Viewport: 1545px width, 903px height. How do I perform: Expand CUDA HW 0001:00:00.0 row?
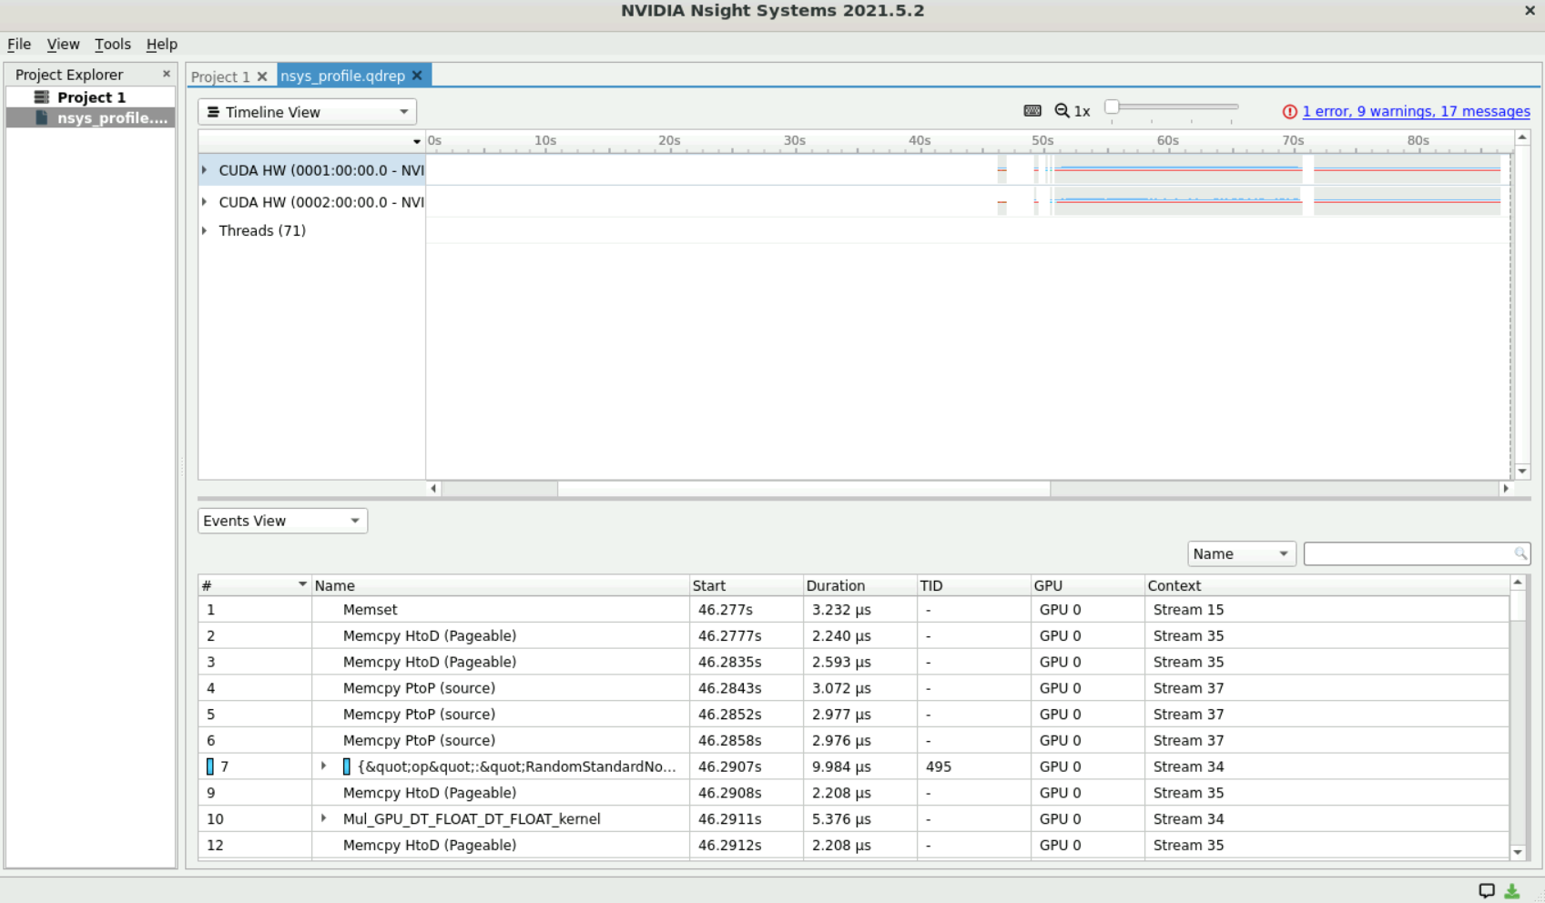pos(204,170)
